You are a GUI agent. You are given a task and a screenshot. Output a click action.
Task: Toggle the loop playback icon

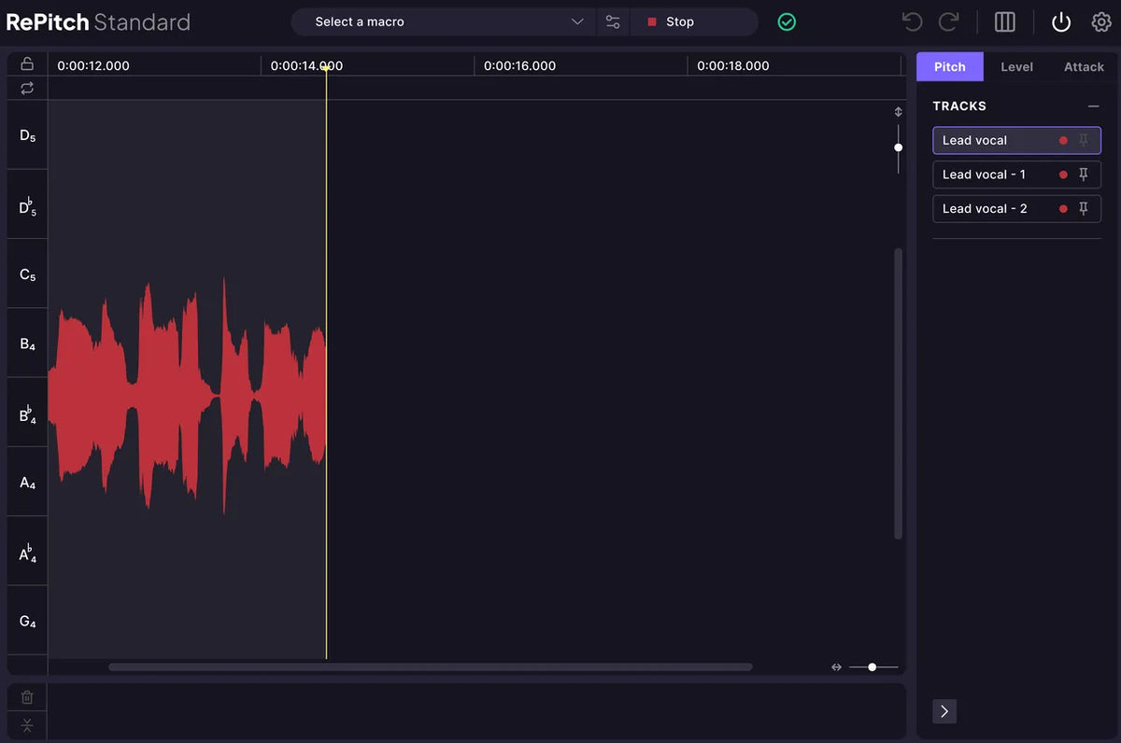27,88
